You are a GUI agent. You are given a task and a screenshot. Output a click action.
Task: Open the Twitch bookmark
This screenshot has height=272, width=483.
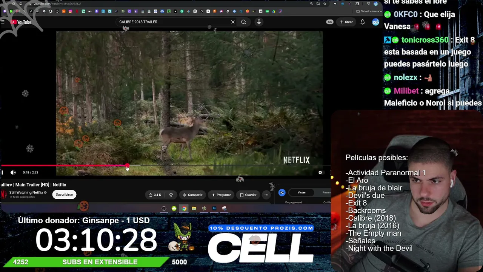point(5,11)
